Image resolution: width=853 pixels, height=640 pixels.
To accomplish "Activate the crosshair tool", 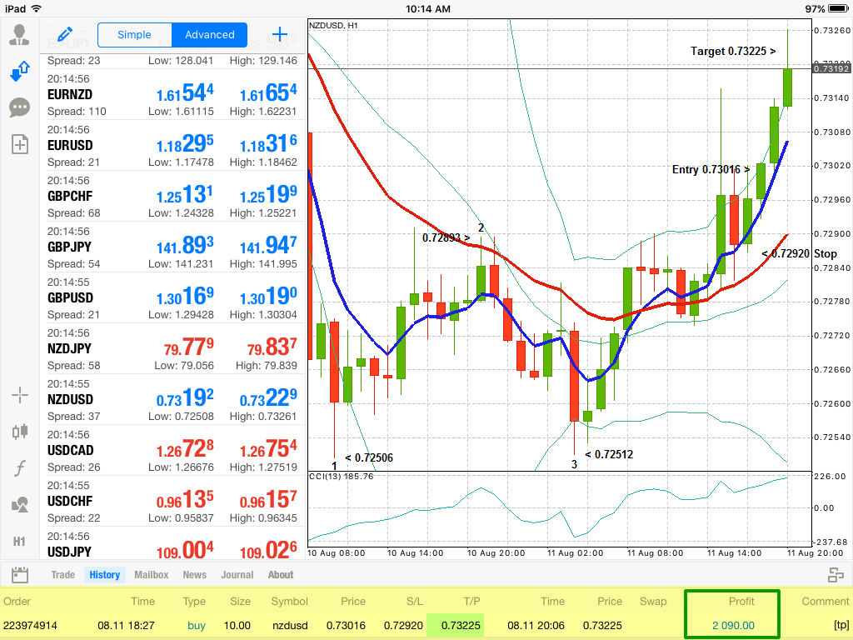I will 20,395.
